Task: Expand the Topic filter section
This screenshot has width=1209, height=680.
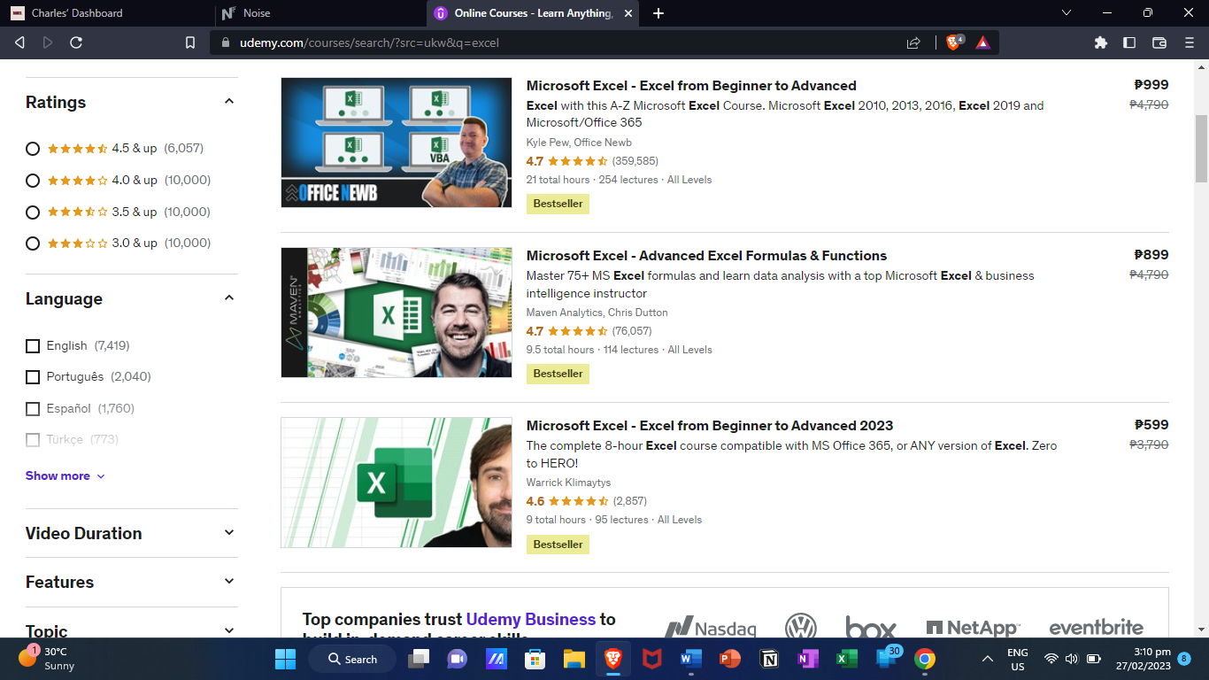Action: tap(229, 630)
